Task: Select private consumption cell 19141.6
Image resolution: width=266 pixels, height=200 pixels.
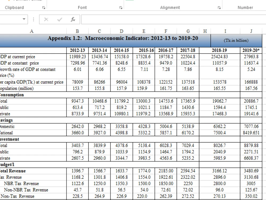Action: point(251,114)
